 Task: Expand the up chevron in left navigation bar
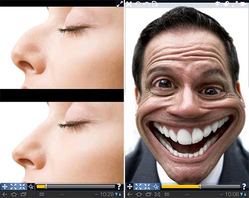click(x=62, y=195)
